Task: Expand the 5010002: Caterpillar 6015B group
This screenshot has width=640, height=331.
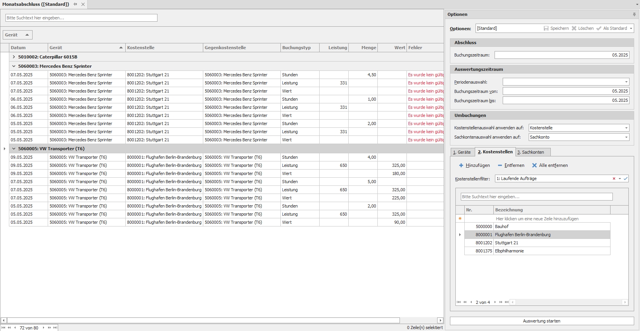Action: coord(14,57)
